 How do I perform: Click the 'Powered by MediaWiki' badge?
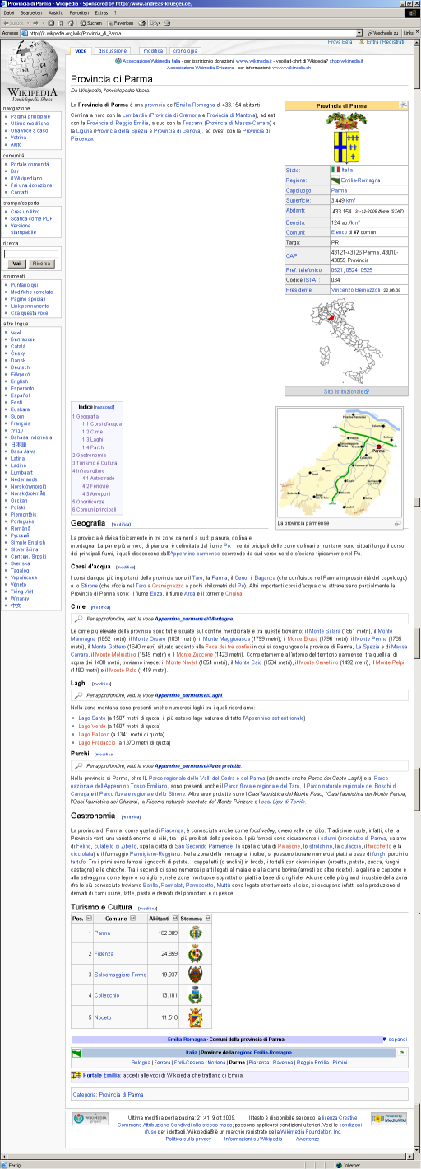[388, 1118]
